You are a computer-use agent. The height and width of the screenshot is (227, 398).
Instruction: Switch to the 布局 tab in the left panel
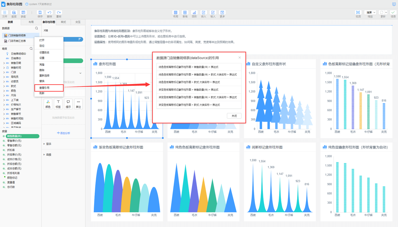pyautogui.click(x=31, y=22)
